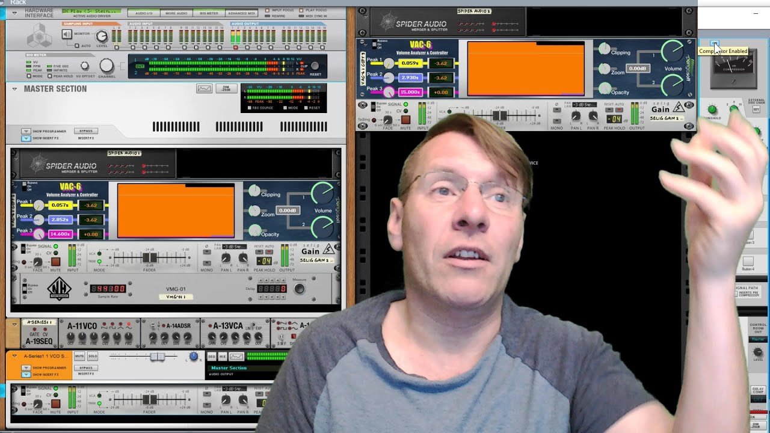The height and width of the screenshot is (433, 770).
Task: Click Pan R knob on right Selig Gain
Action: pos(593,116)
